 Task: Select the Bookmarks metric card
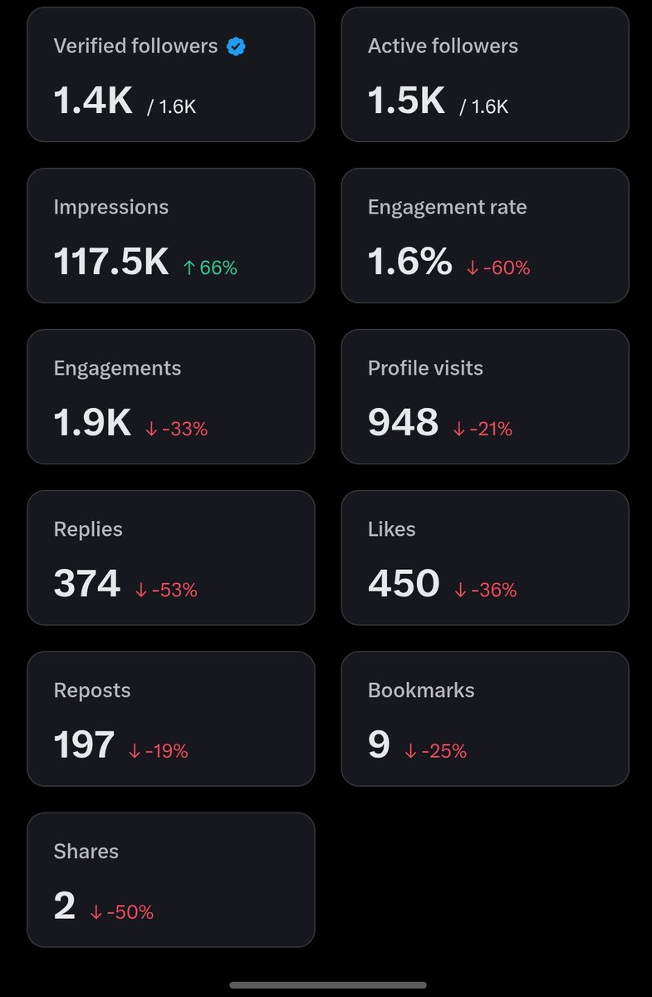point(485,720)
